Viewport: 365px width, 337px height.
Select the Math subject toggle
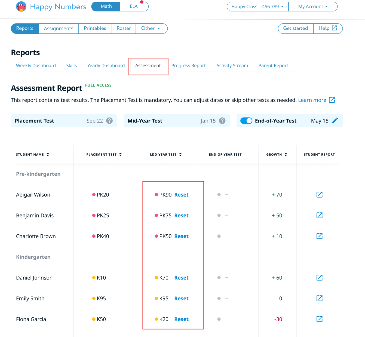(x=106, y=7)
